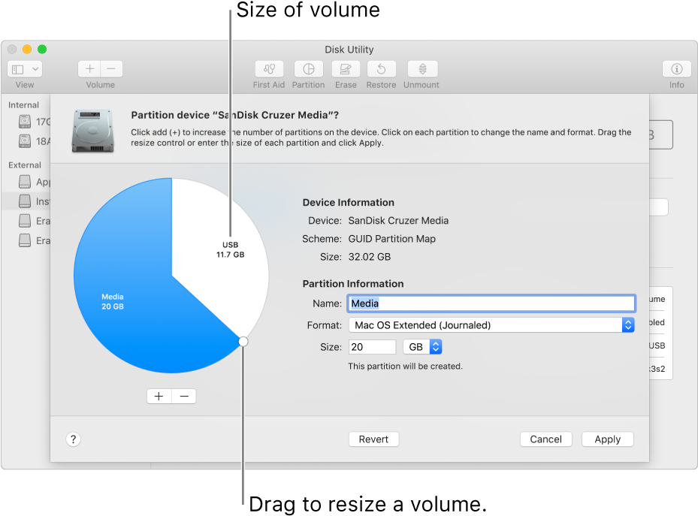Screen dimensions: 698x516
Task: Add a partition with the + button
Action: 159,396
